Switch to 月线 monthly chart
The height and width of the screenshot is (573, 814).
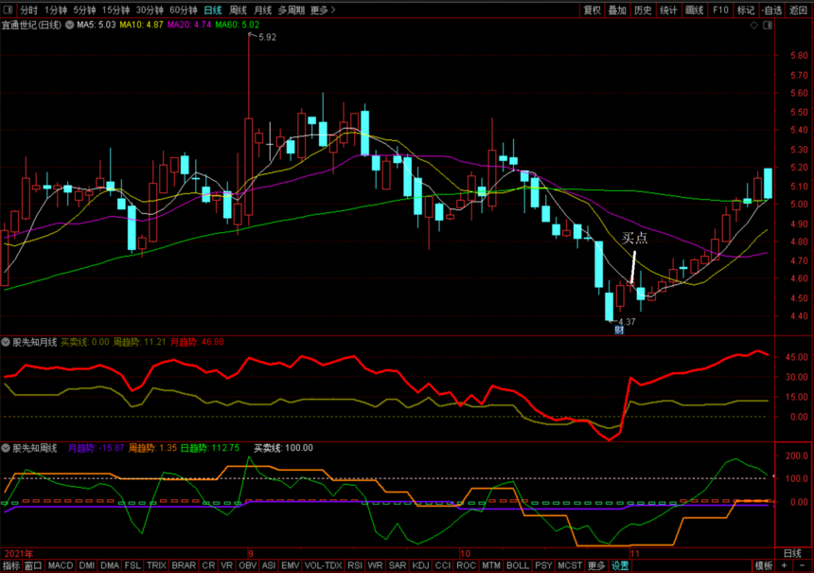(263, 9)
